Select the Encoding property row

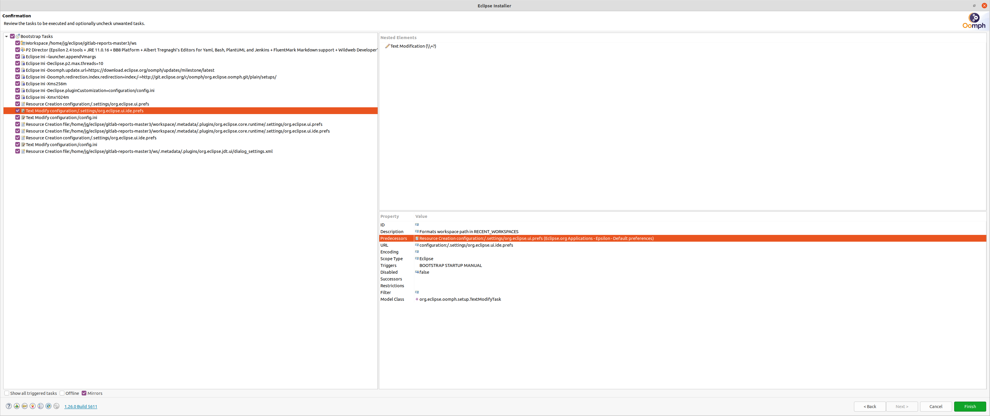click(x=682, y=252)
